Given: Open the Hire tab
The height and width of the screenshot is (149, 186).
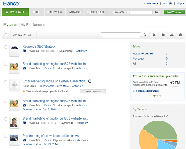Looking at the screenshot, I should (37, 12).
